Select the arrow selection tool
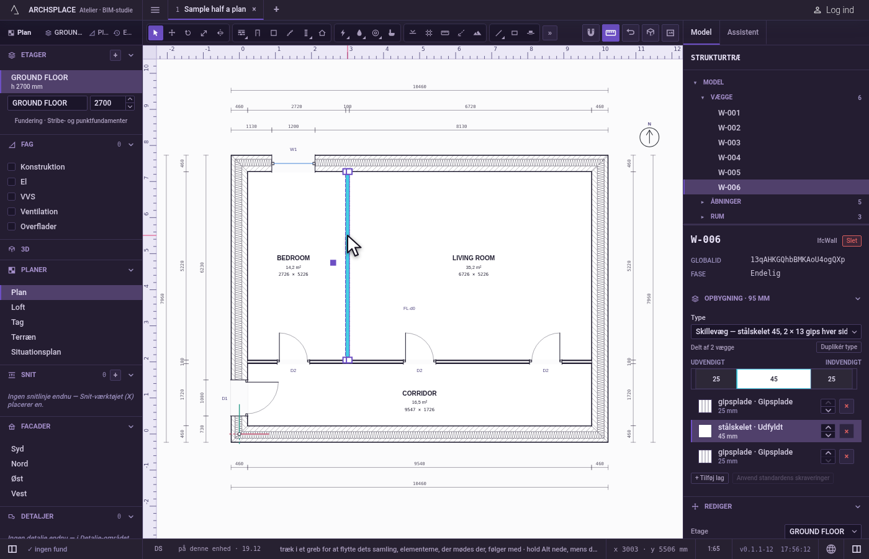The image size is (869, 559). 156,33
